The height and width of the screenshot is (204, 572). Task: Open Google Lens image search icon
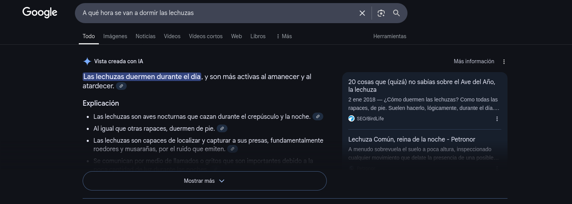pyautogui.click(x=381, y=13)
